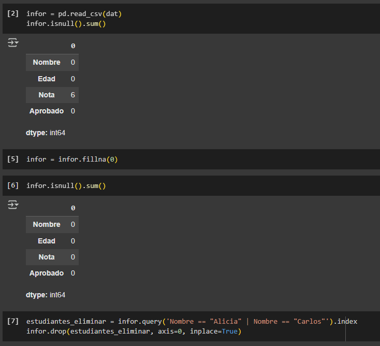The width and height of the screenshot is (380, 346).
Task: Click the Edad row label in first output
Action: point(47,79)
